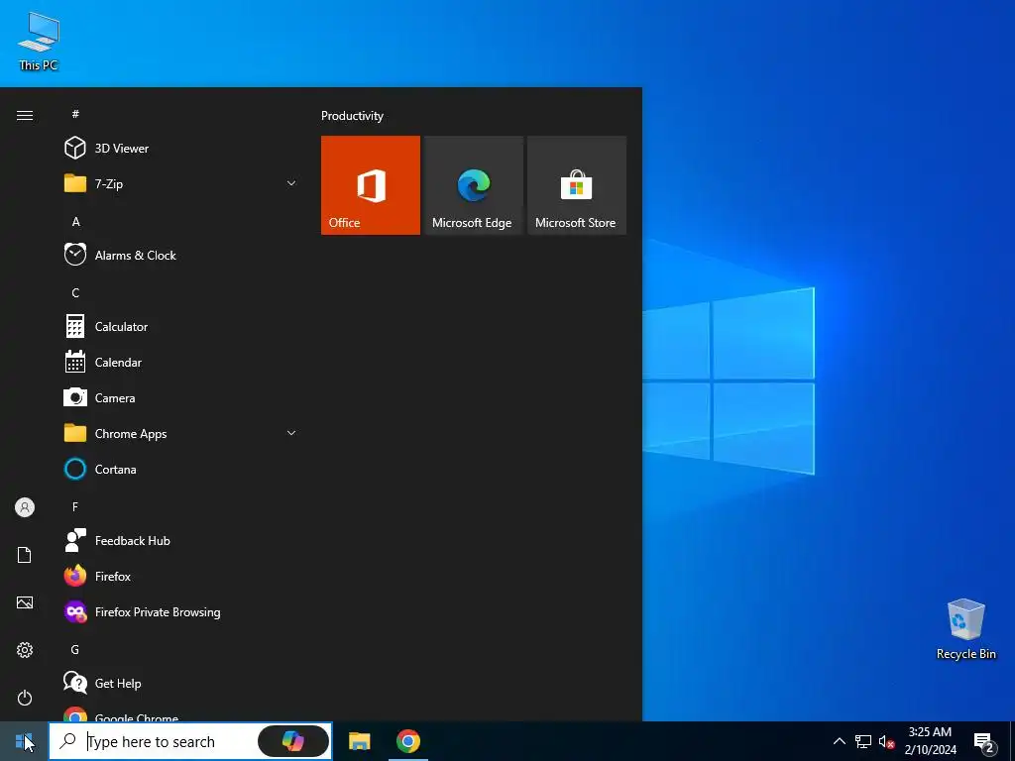
Task: Open Firefox Private Browsing
Action: pos(181,612)
